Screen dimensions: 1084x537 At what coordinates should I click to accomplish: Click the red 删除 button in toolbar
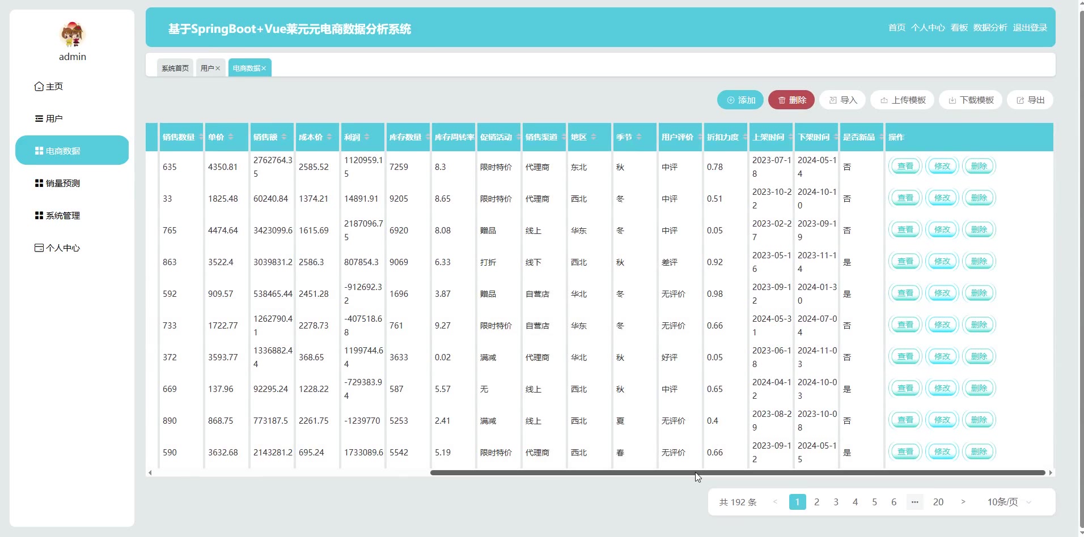791,100
